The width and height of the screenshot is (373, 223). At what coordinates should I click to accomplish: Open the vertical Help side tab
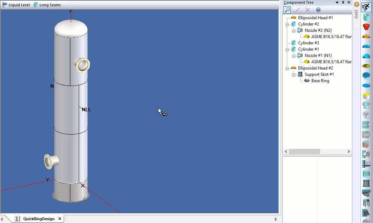[x=357, y=14]
